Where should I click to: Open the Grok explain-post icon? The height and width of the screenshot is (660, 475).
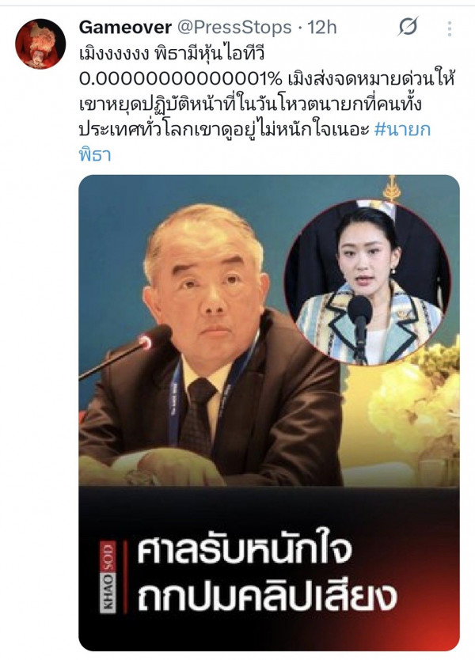(408, 27)
